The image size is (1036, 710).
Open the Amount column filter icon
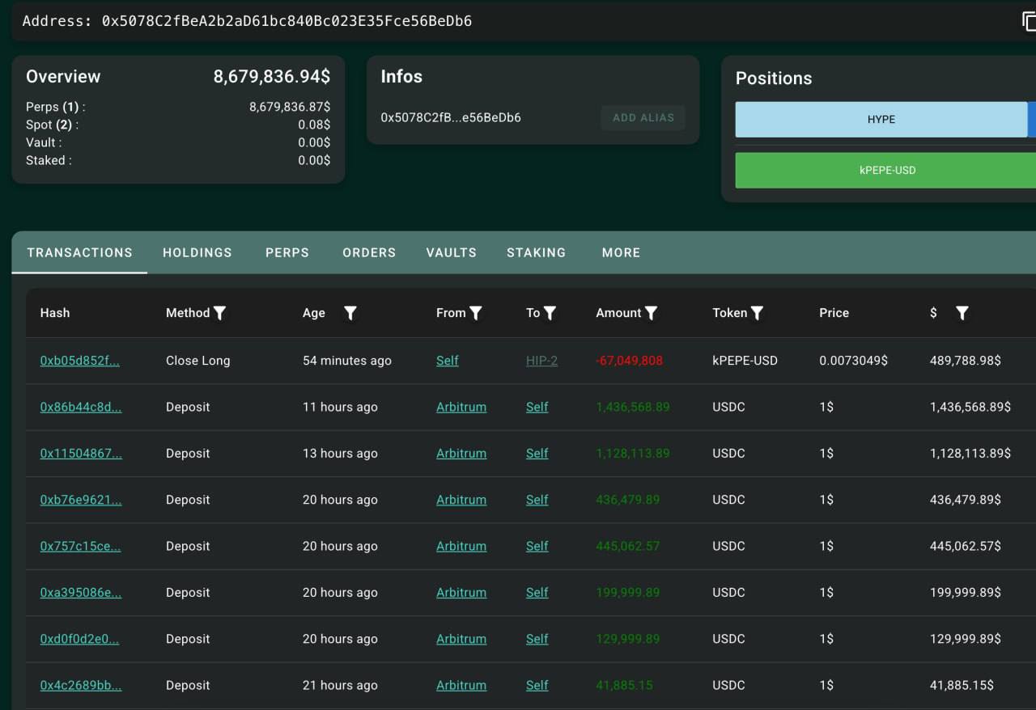point(651,313)
